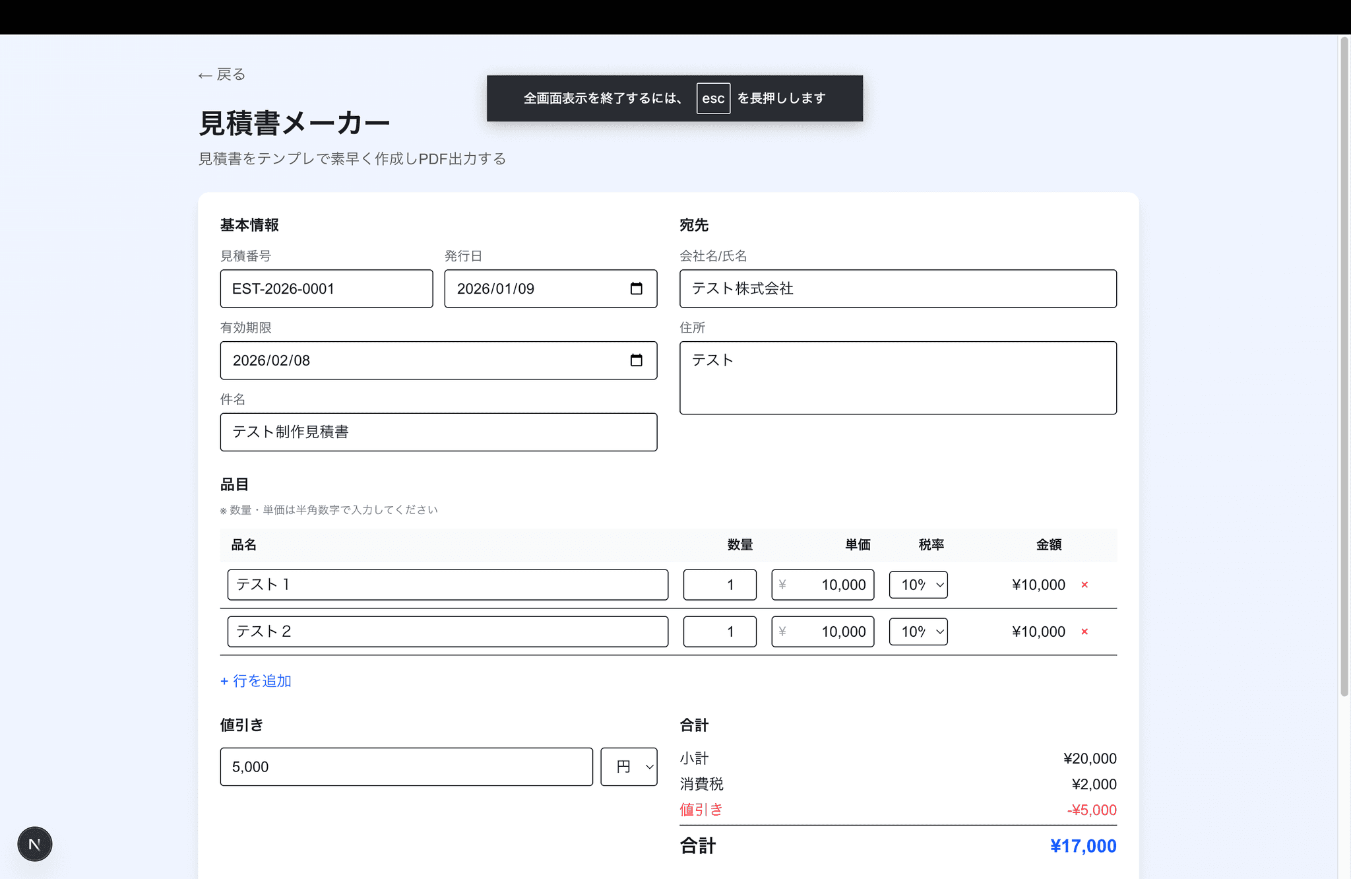Image resolution: width=1351 pixels, height=879 pixels.
Task: Go back with the ← 戻る link
Action: tap(222, 75)
